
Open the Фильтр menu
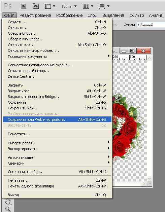point(137,15)
